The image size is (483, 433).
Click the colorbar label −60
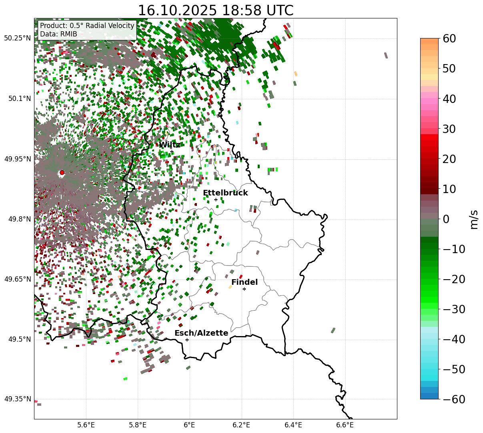coord(454,399)
